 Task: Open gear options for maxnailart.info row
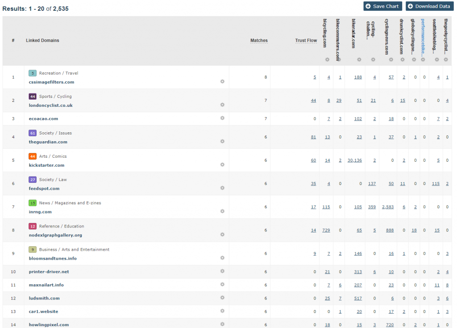click(x=222, y=284)
